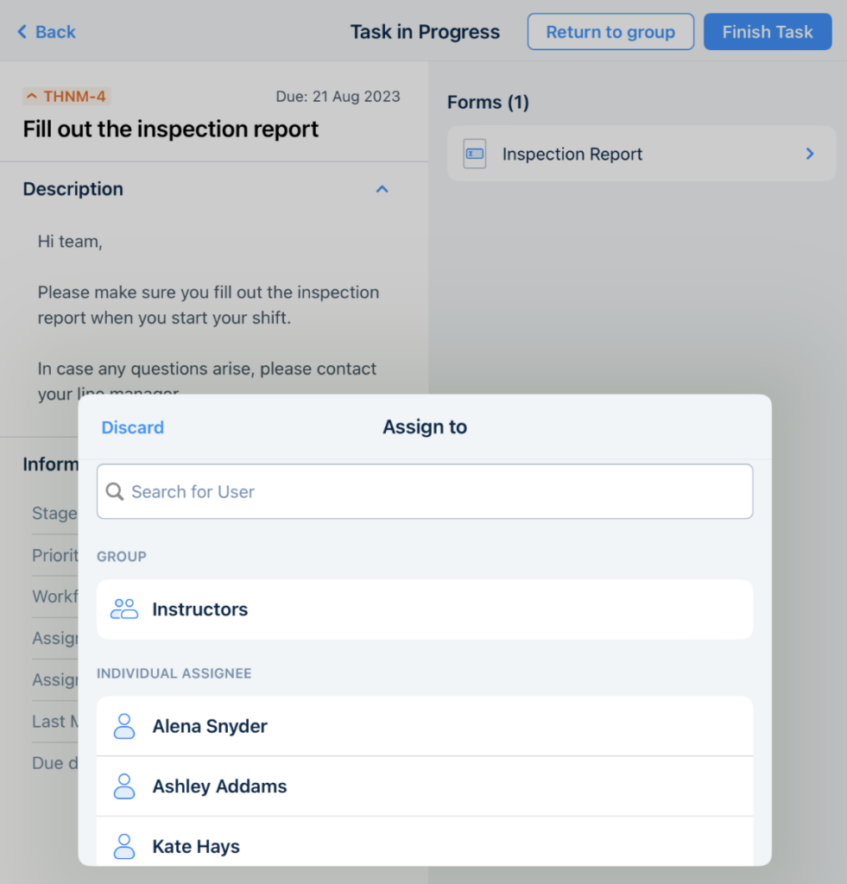The image size is (847, 884).
Task: Click Return to group button
Action: pyautogui.click(x=610, y=32)
